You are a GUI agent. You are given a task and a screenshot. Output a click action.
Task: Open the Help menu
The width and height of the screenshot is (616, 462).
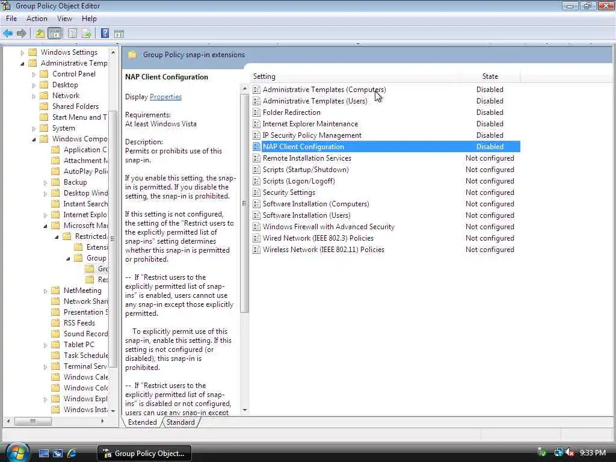[x=89, y=19]
